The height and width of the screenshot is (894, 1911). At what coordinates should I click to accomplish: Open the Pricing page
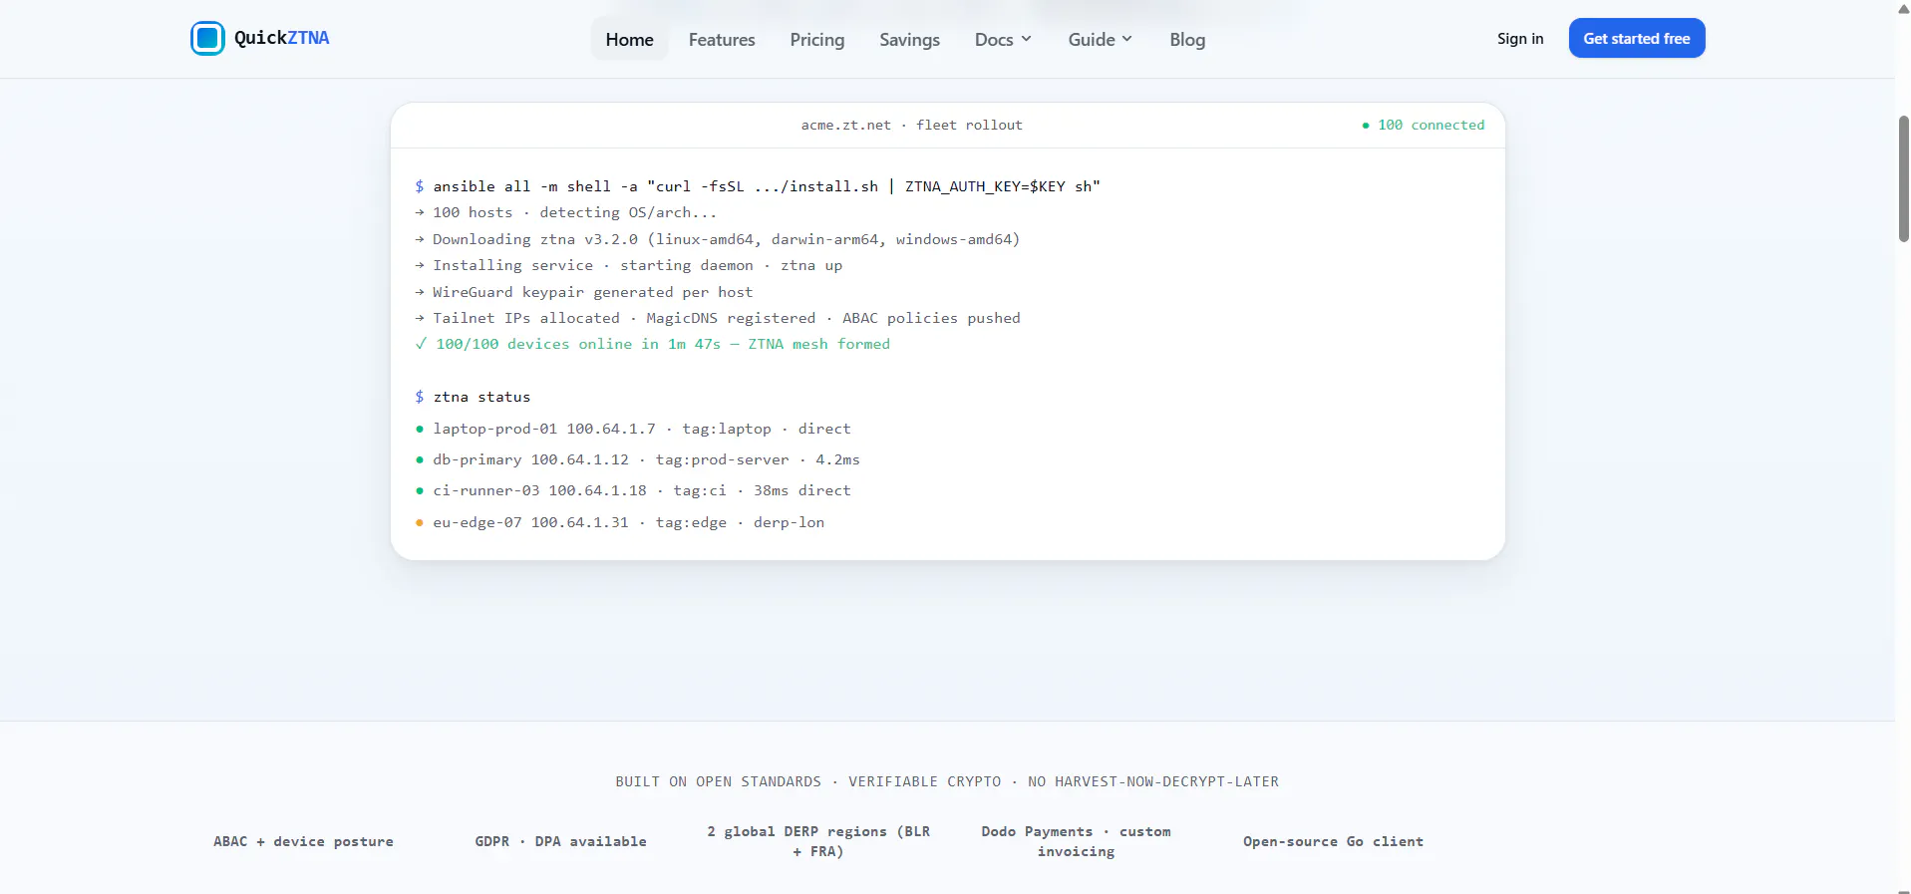[x=816, y=39]
